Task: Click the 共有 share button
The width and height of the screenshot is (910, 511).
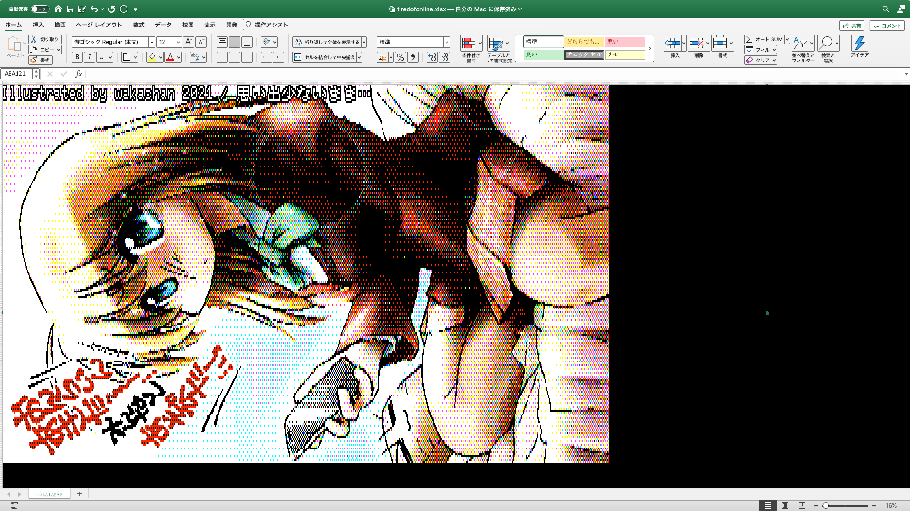Action: [x=852, y=26]
